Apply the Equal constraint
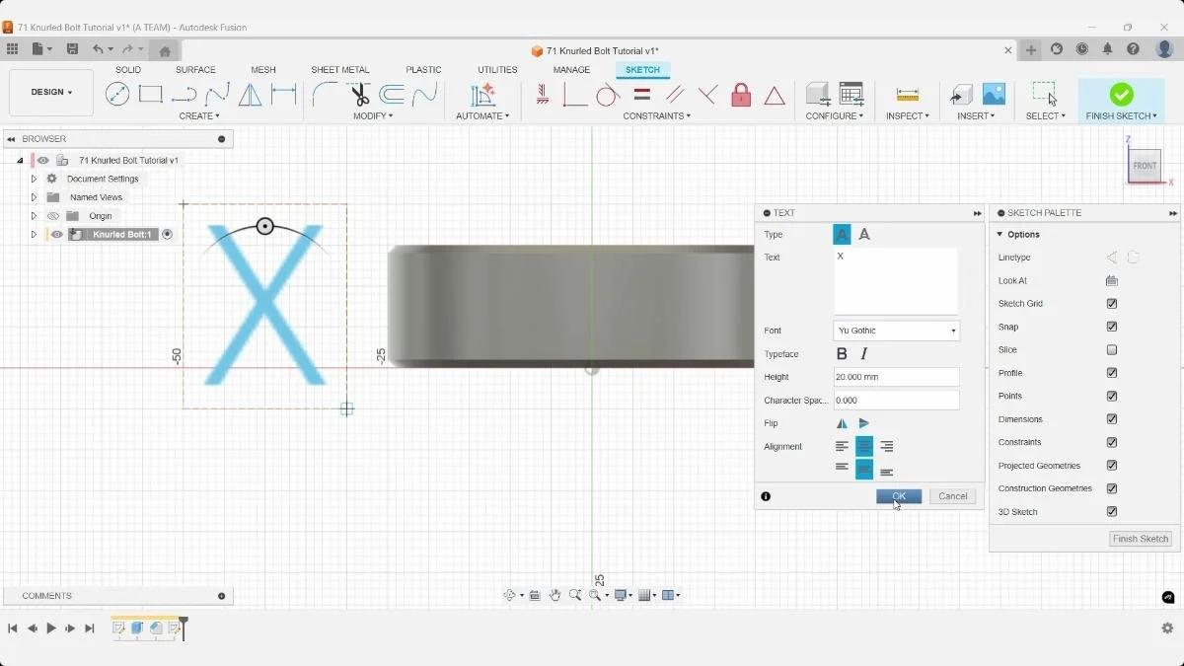Screen dimensions: 1184x666 click(642, 95)
